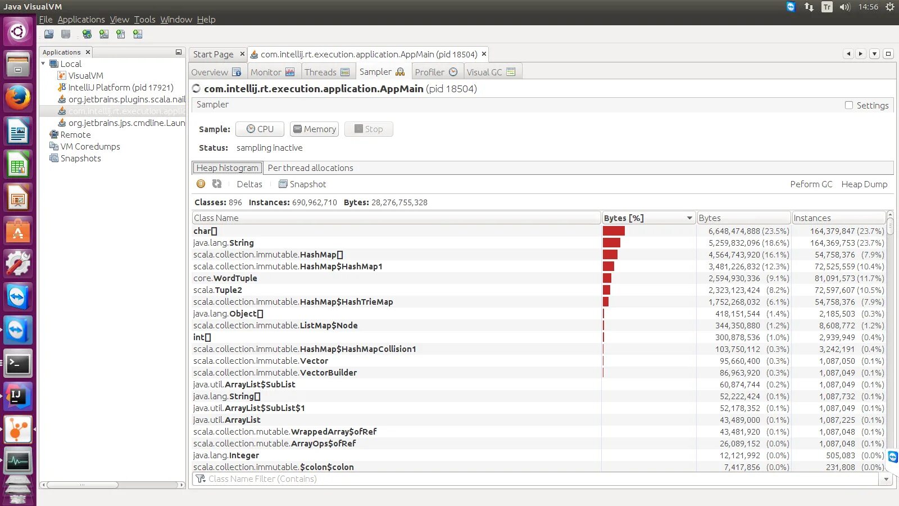
Task: Collapse the Local tree node
Action: tap(44, 64)
